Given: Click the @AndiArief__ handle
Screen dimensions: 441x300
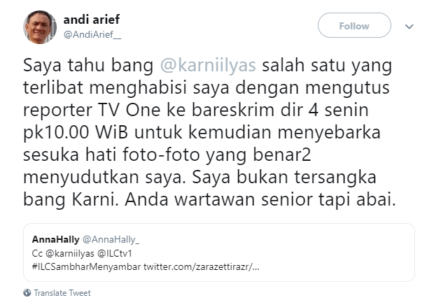Looking at the screenshot, I should coord(92,34).
